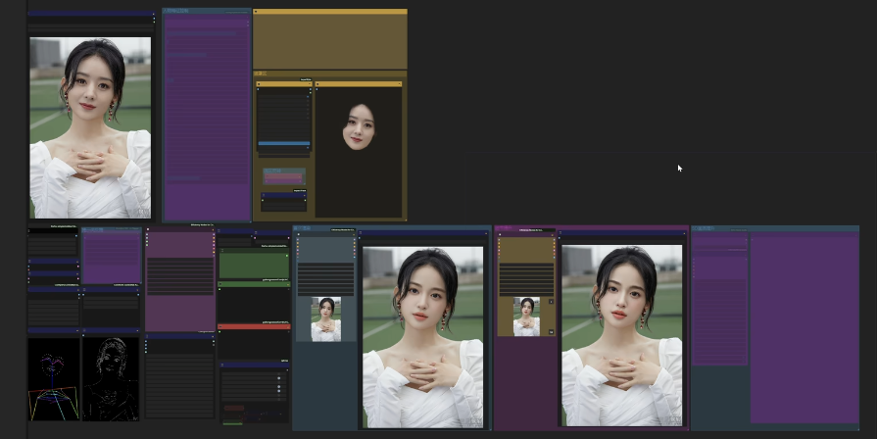Click the small red button near the bottom center
Viewport: 877px width, 439px height.
tap(233, 408)
